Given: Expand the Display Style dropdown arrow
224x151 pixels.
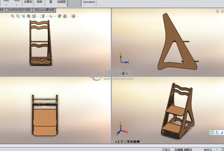Looking at the screenshot, I should tap(47, 16).
